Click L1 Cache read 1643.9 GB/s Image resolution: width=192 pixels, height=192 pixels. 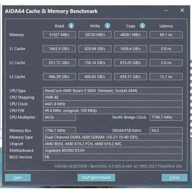59,49
